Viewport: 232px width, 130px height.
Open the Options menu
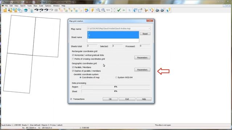coord(48,6)
